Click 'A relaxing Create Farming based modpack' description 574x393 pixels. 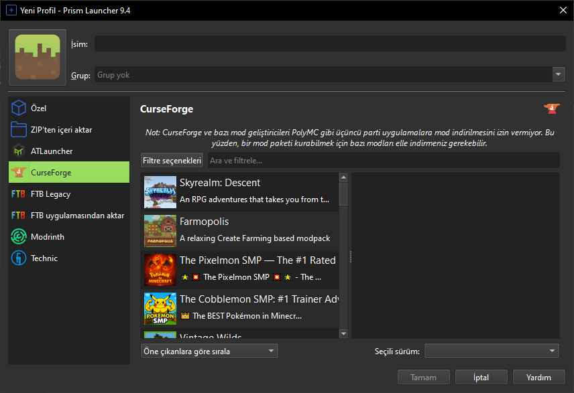(255, 238)
